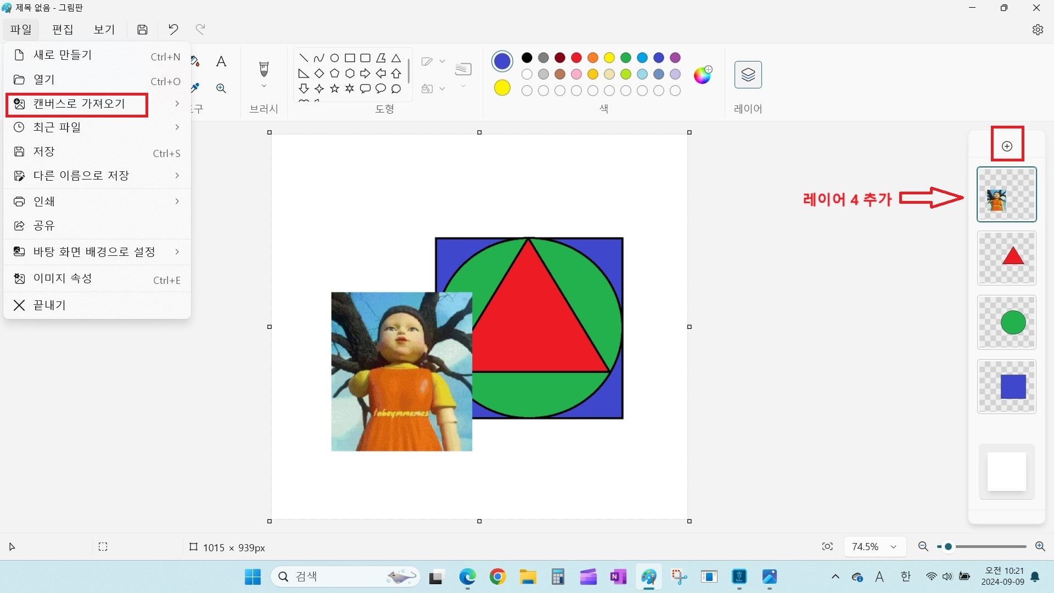Choose 이미지 속성 from File menu

(97, 279)
